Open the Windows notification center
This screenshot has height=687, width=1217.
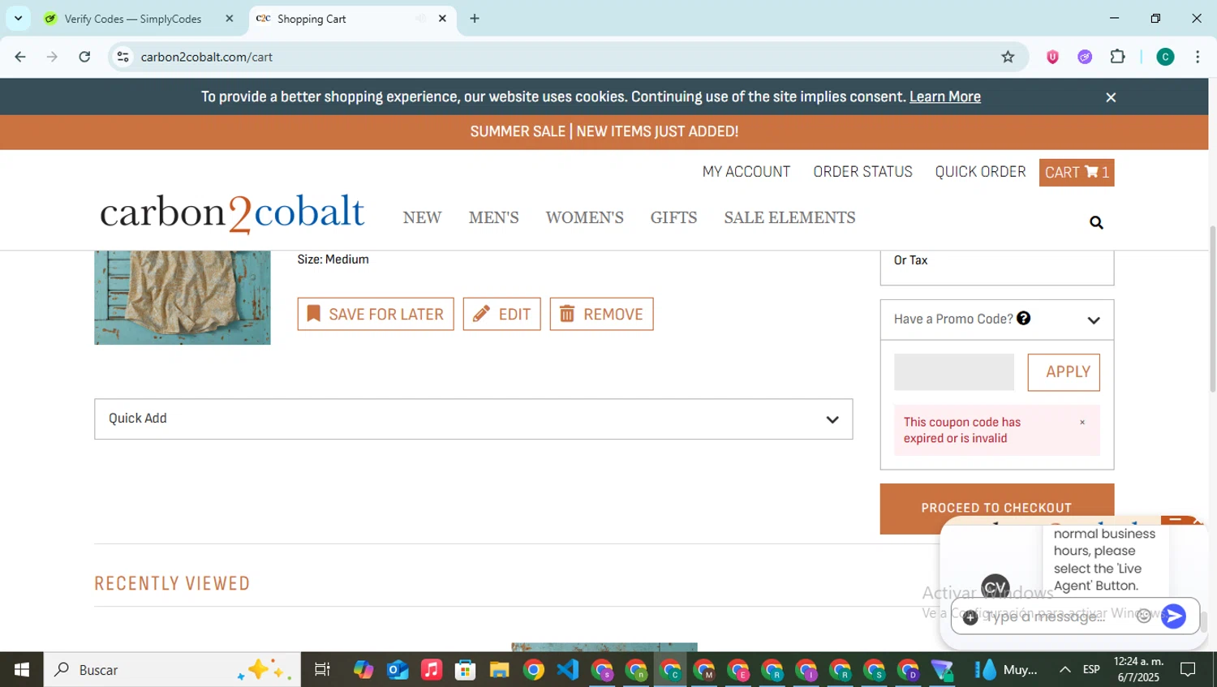tap(1188, 670)
